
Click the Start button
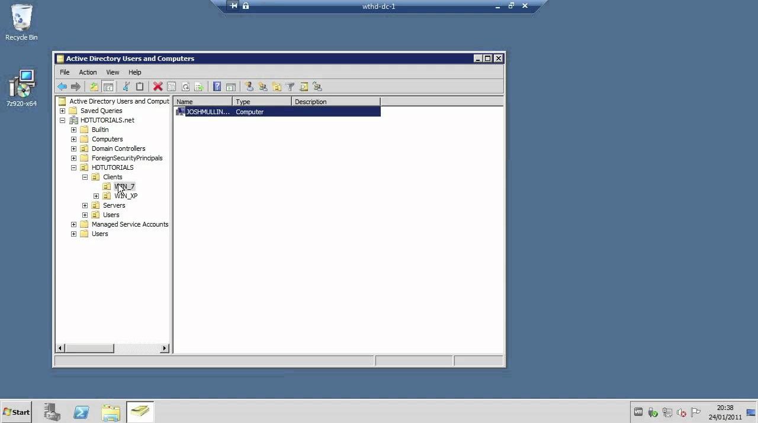click(17, 412)
